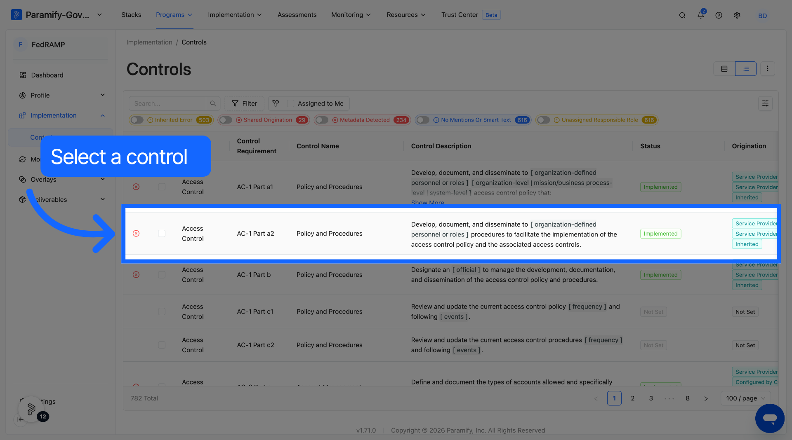Open the three-dot more options menu
The width and height of the screenshot is (792, 440).
(767, 69)
